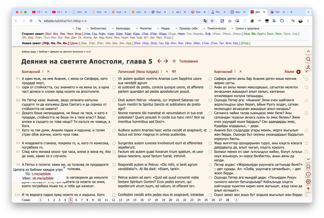Screen dimensions: 324x218
Task: Expand the Библиотеки dropdown menu
Action: coord(96,28)
